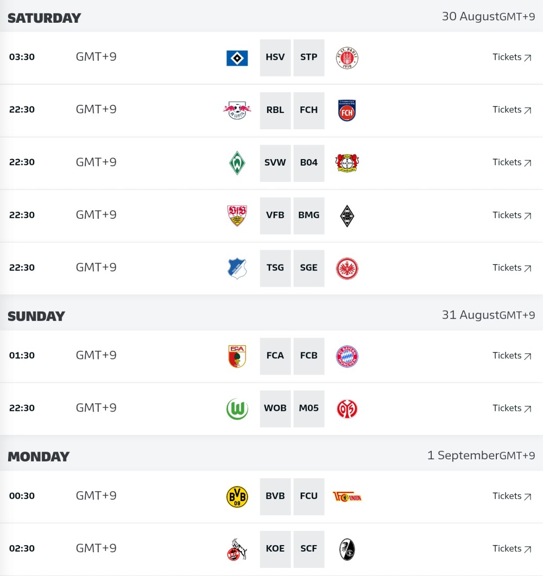Select the Union Berlin logo

point(347,497)
